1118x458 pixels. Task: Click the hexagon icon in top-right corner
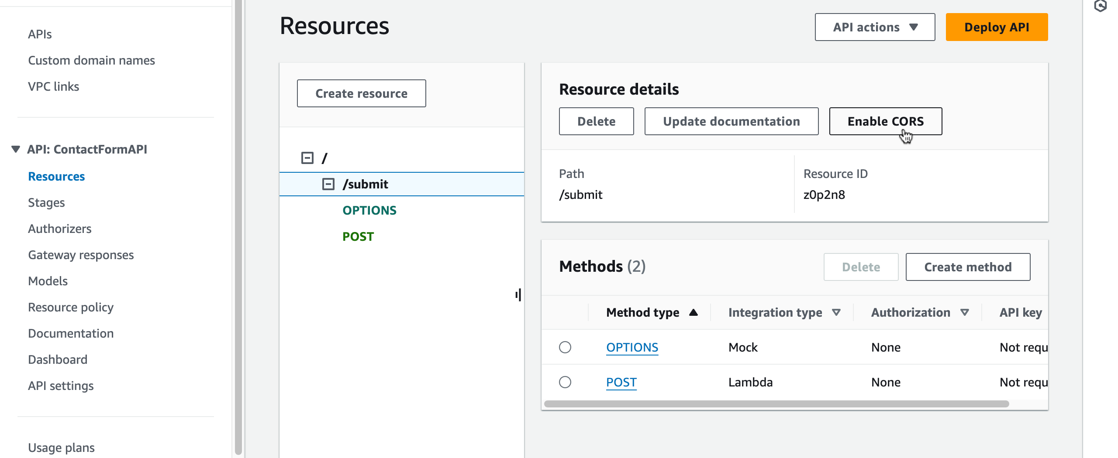(x=1100, y=6)
